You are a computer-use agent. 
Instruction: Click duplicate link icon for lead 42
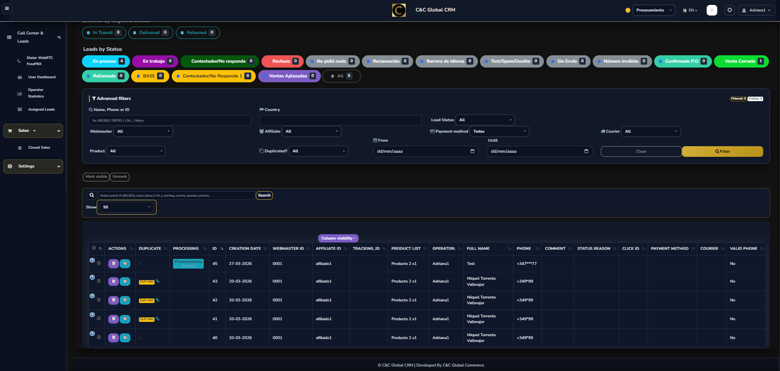157,300
